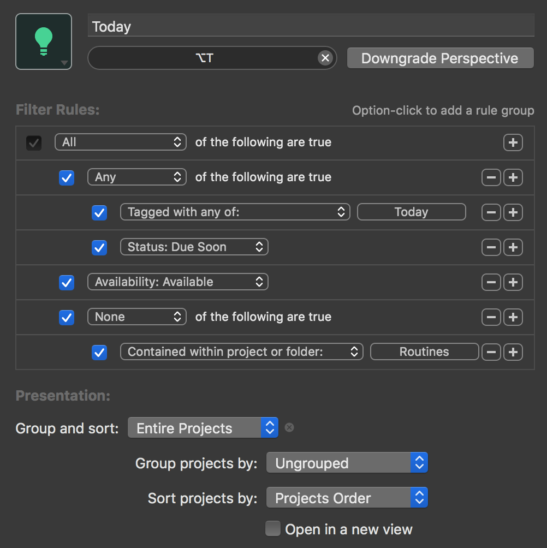Click the Routines project token field
This screenshot has width=547, height=548.
pos(424,352)
